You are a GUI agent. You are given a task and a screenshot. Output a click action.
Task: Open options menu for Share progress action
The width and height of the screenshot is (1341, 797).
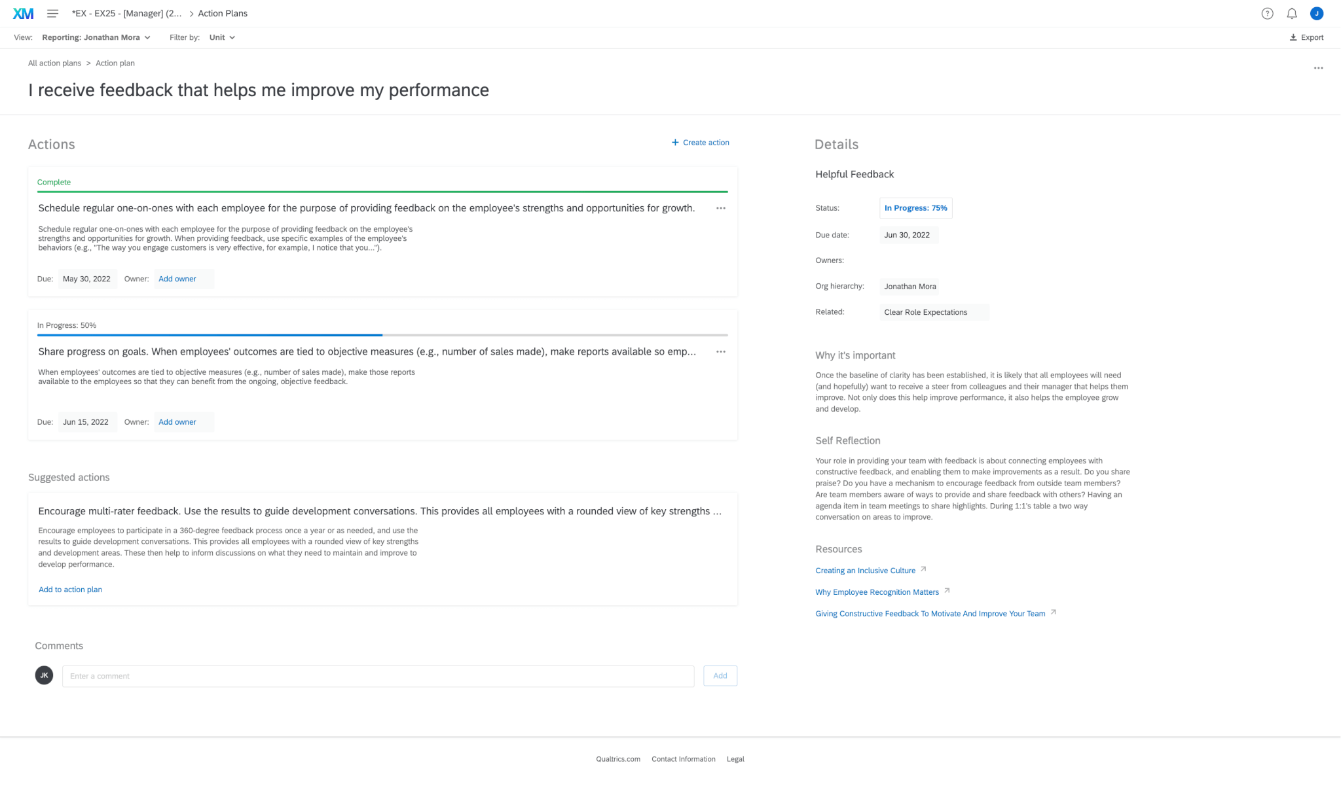click(721, 351)
